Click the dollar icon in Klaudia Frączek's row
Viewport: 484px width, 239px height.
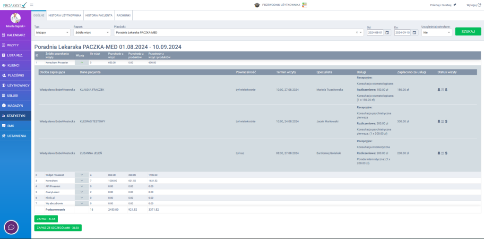pos(446,89)
